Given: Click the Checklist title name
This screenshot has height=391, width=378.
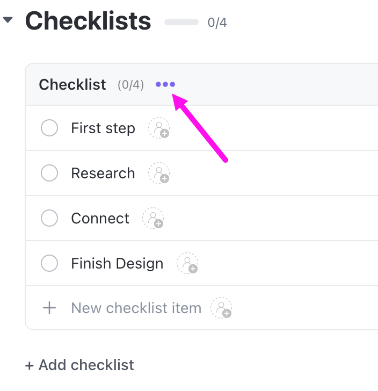Looking at the screenshot, I should [72, 84].
